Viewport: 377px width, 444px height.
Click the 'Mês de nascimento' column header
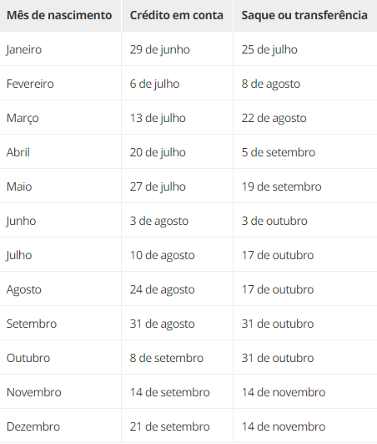point(59,15)
